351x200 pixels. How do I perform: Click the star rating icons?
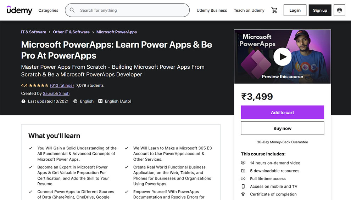click(x=39, y=85)
